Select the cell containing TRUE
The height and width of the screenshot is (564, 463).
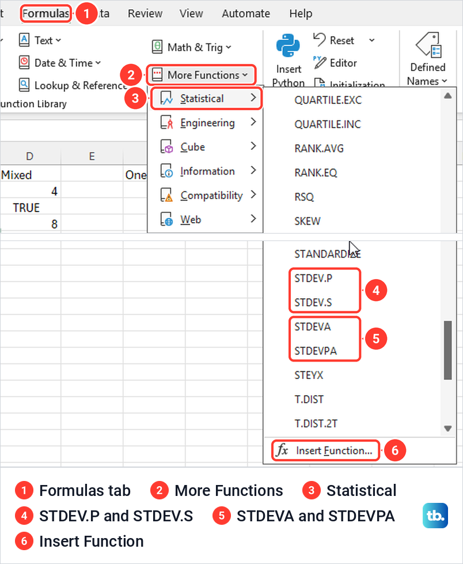click(x=30, y=208)
